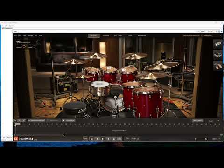Select the arrow pointer tool on song track
The width and height of the screenshot is (224, 168).
pos(15,120)
